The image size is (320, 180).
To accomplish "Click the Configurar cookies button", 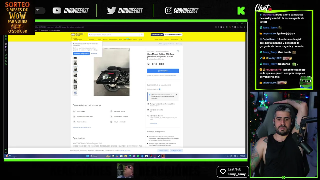I will [176, 151].
